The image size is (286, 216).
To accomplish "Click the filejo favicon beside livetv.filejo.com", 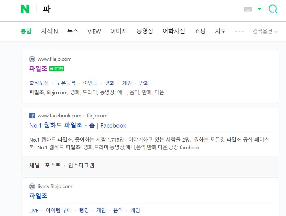I will pyautogui.click(x=32, y=186).
